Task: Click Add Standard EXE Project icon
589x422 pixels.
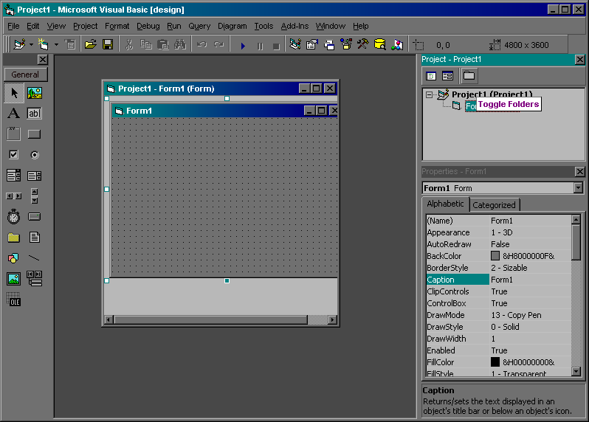Action: coord(19,45)
